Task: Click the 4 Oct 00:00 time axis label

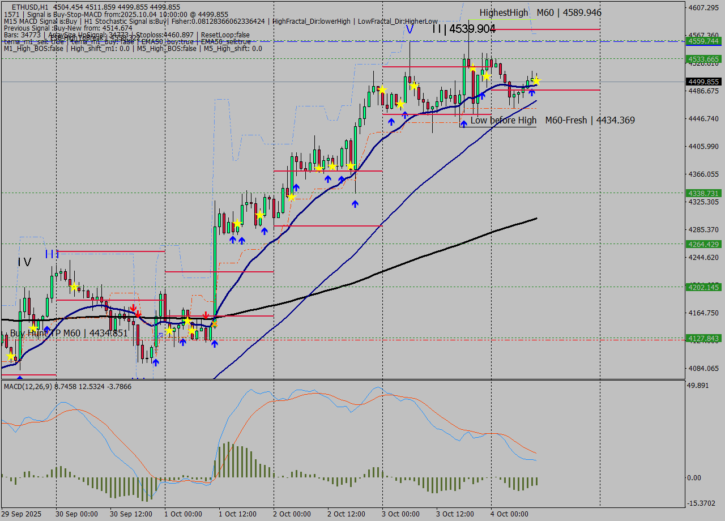Action: click(509, 514)
